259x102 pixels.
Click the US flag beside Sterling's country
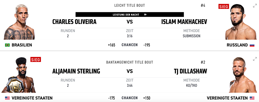(7, 98)
